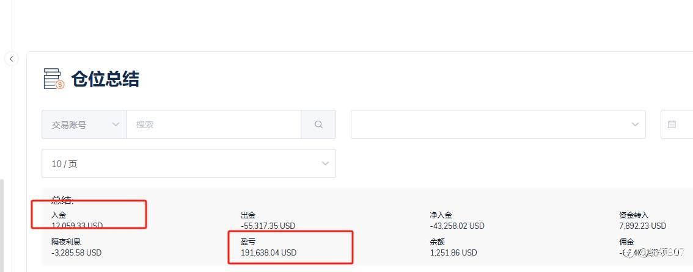The width and height of the screenshot is (693, 272).
Task: Click the stacked-coins icon beside 仓位总结
Action: 54,79
